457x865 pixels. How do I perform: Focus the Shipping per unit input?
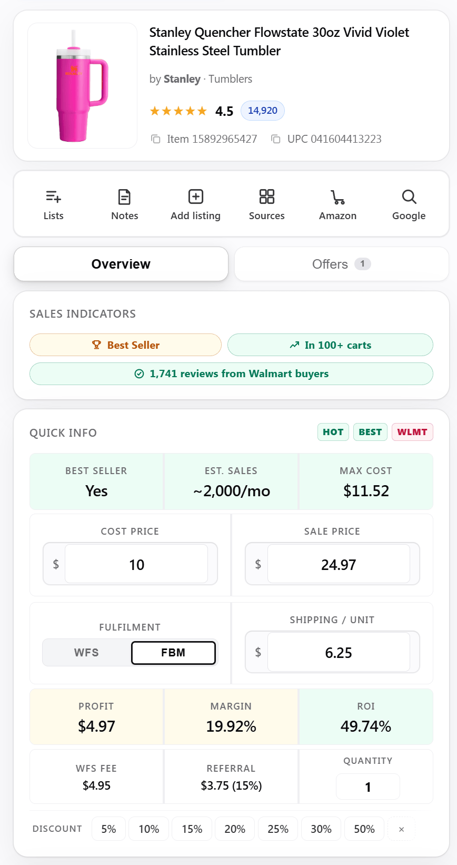[x=339, y=653]
